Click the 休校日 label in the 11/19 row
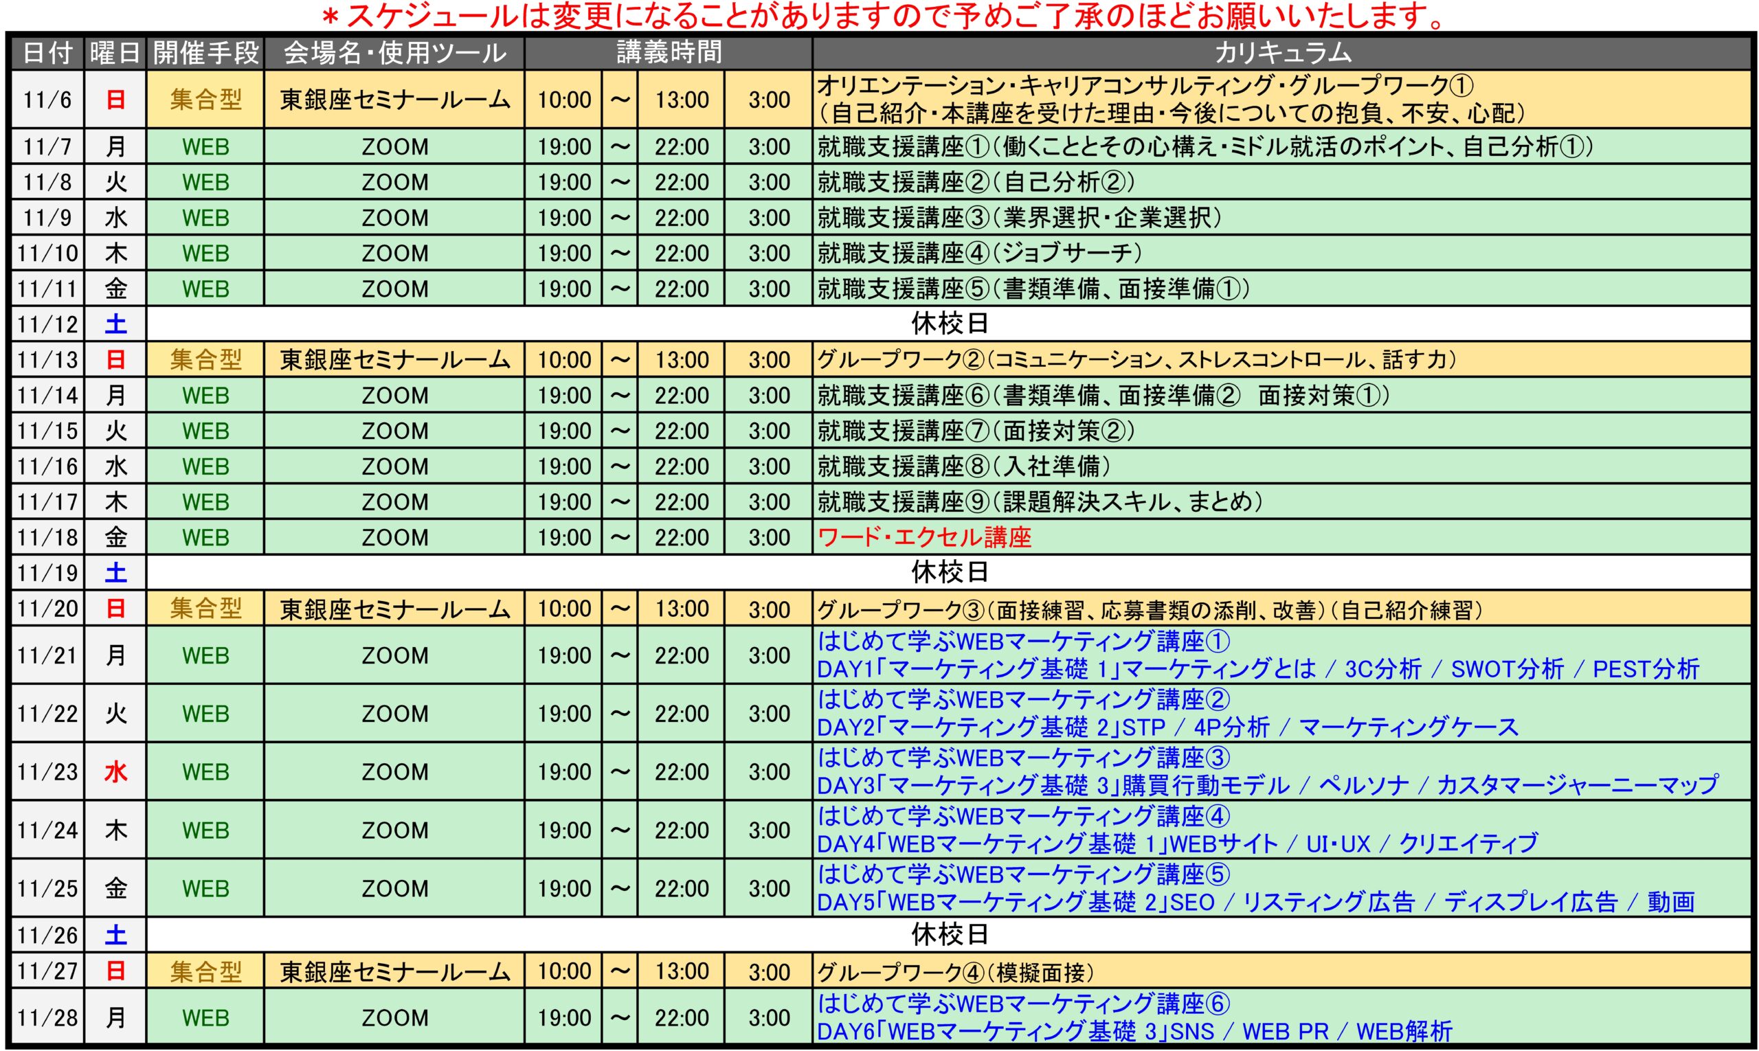The width and height of the screenshot is (1759, 1051). click(x=950, y=572)
